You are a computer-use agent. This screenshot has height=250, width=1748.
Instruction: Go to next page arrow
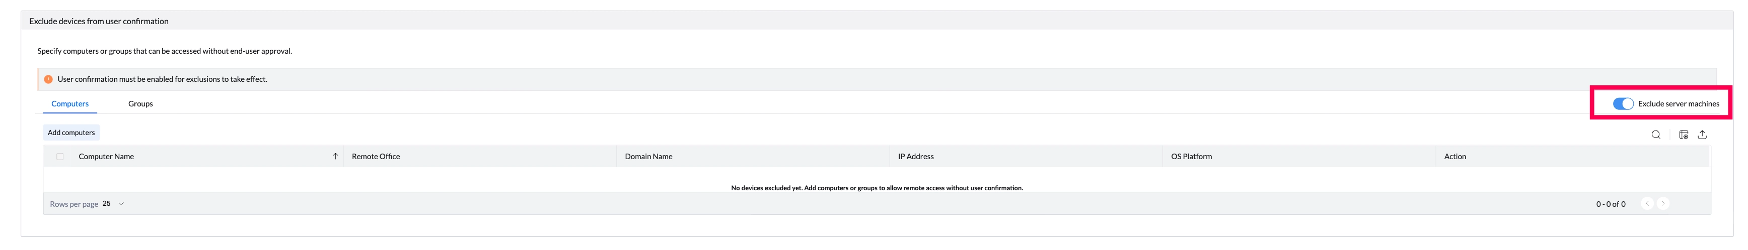[x=1663, y=203]
